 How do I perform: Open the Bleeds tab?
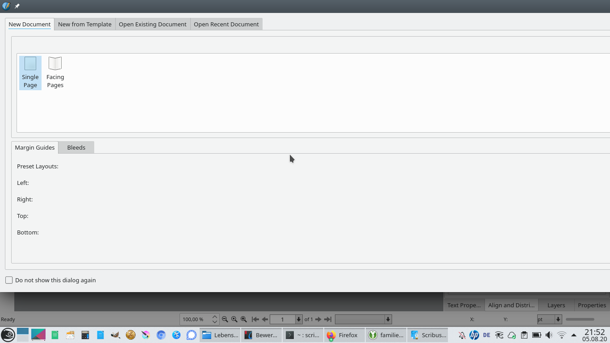[76, 147]
